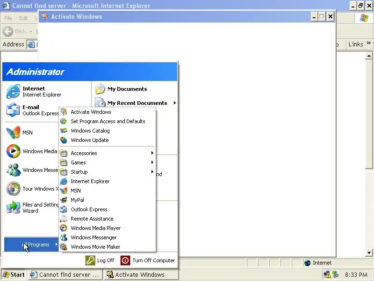Image resolution: width=374 pixels, height=281 pixels.
Task: Open Set Program Access and Defaults
Action: point(108,121)
